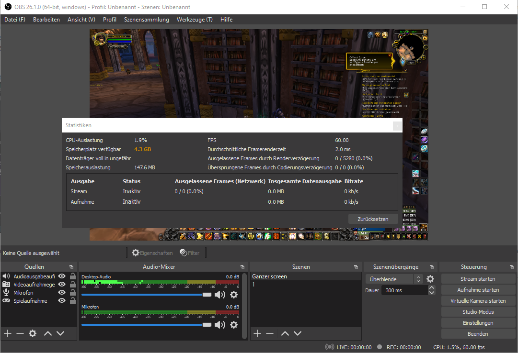Pop out the Szenen dock panel
The width and height of the screenshot is (518, 353).
pyautogui.click(x=356, y=267)
